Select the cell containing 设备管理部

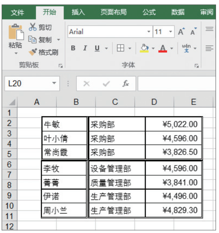117,168
